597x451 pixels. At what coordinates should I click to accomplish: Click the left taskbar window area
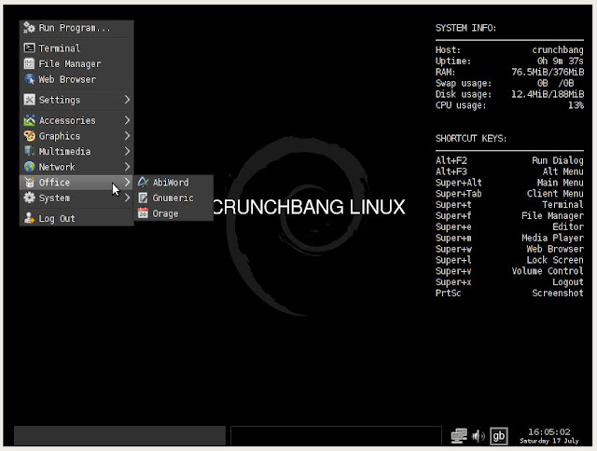[119, 435]
